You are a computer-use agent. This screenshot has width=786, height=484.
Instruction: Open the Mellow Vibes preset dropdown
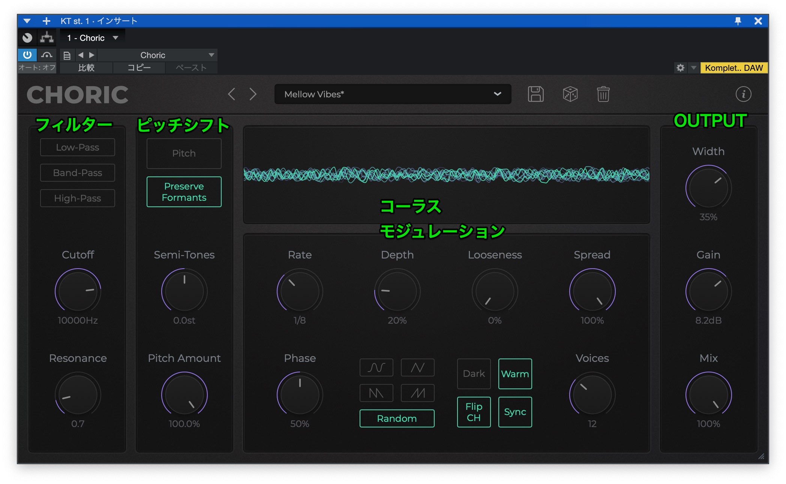tap(393, 94)
